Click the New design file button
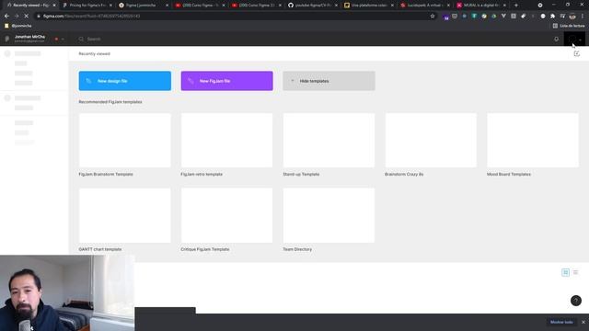This screenshot has height=331, width=589. [125, 81]
